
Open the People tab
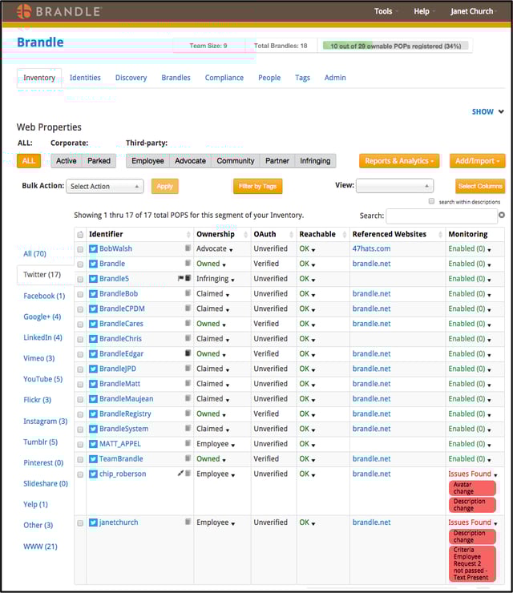[269, 78]
